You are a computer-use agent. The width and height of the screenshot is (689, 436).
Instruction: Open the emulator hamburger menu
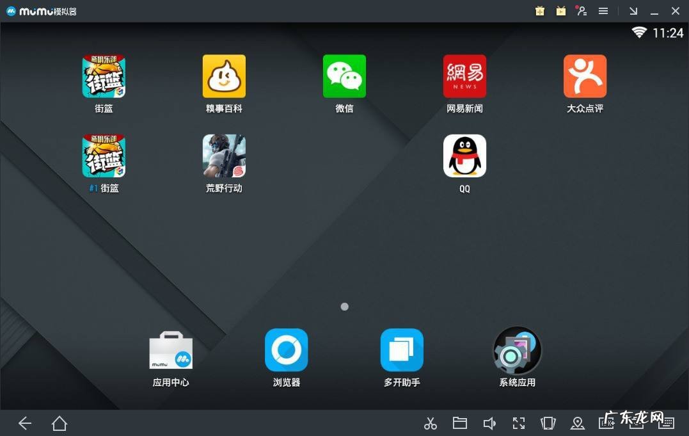[603, 11]
